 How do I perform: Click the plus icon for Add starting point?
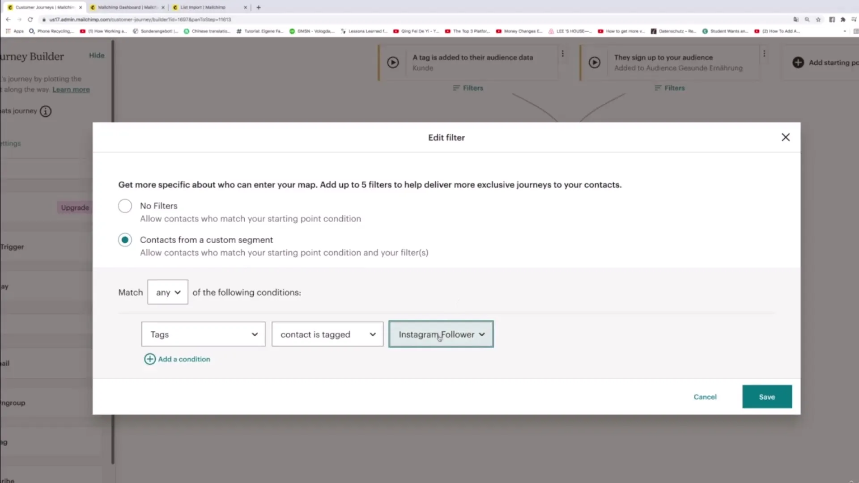click(x=798, y=63)
